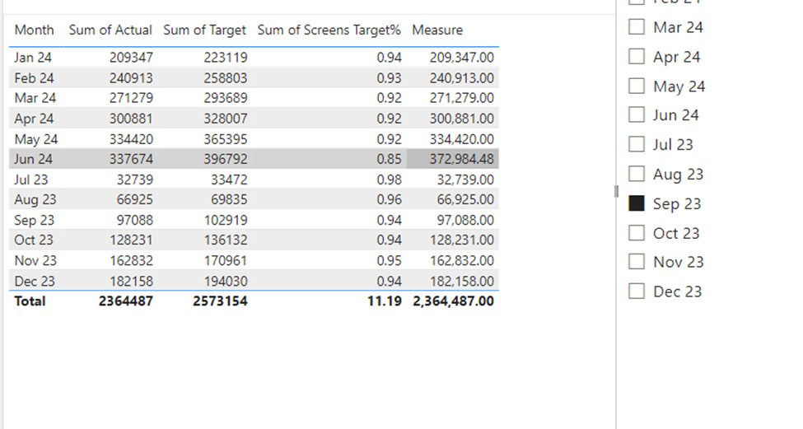
Task: Click the 0.95 Screens Target% value
Action: pos(390,260)
